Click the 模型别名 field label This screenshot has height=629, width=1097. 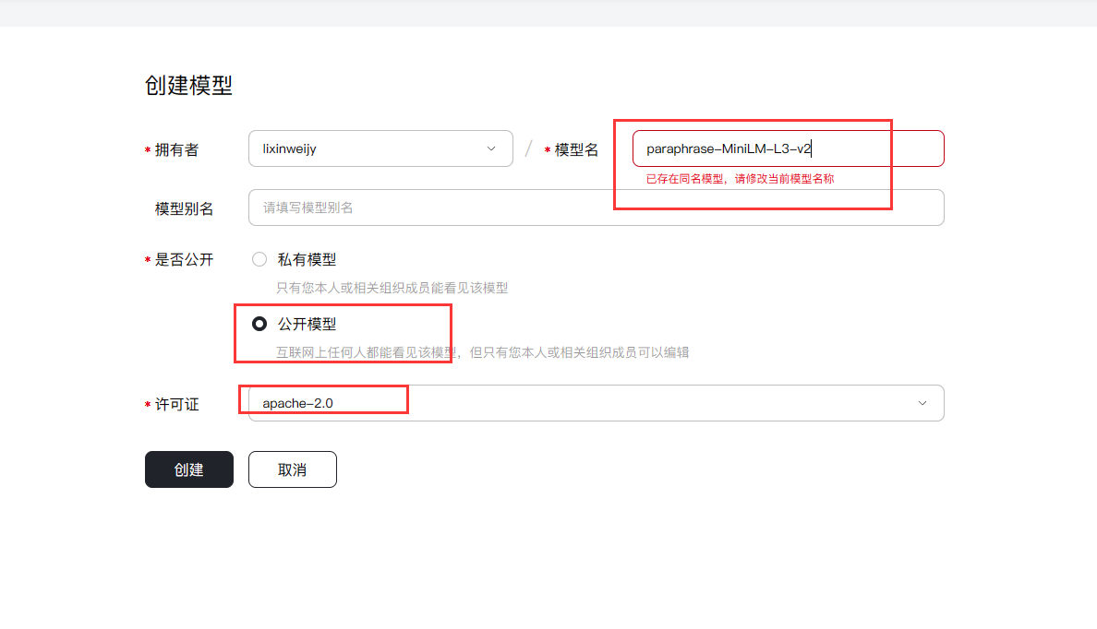(x=184, y=208)
